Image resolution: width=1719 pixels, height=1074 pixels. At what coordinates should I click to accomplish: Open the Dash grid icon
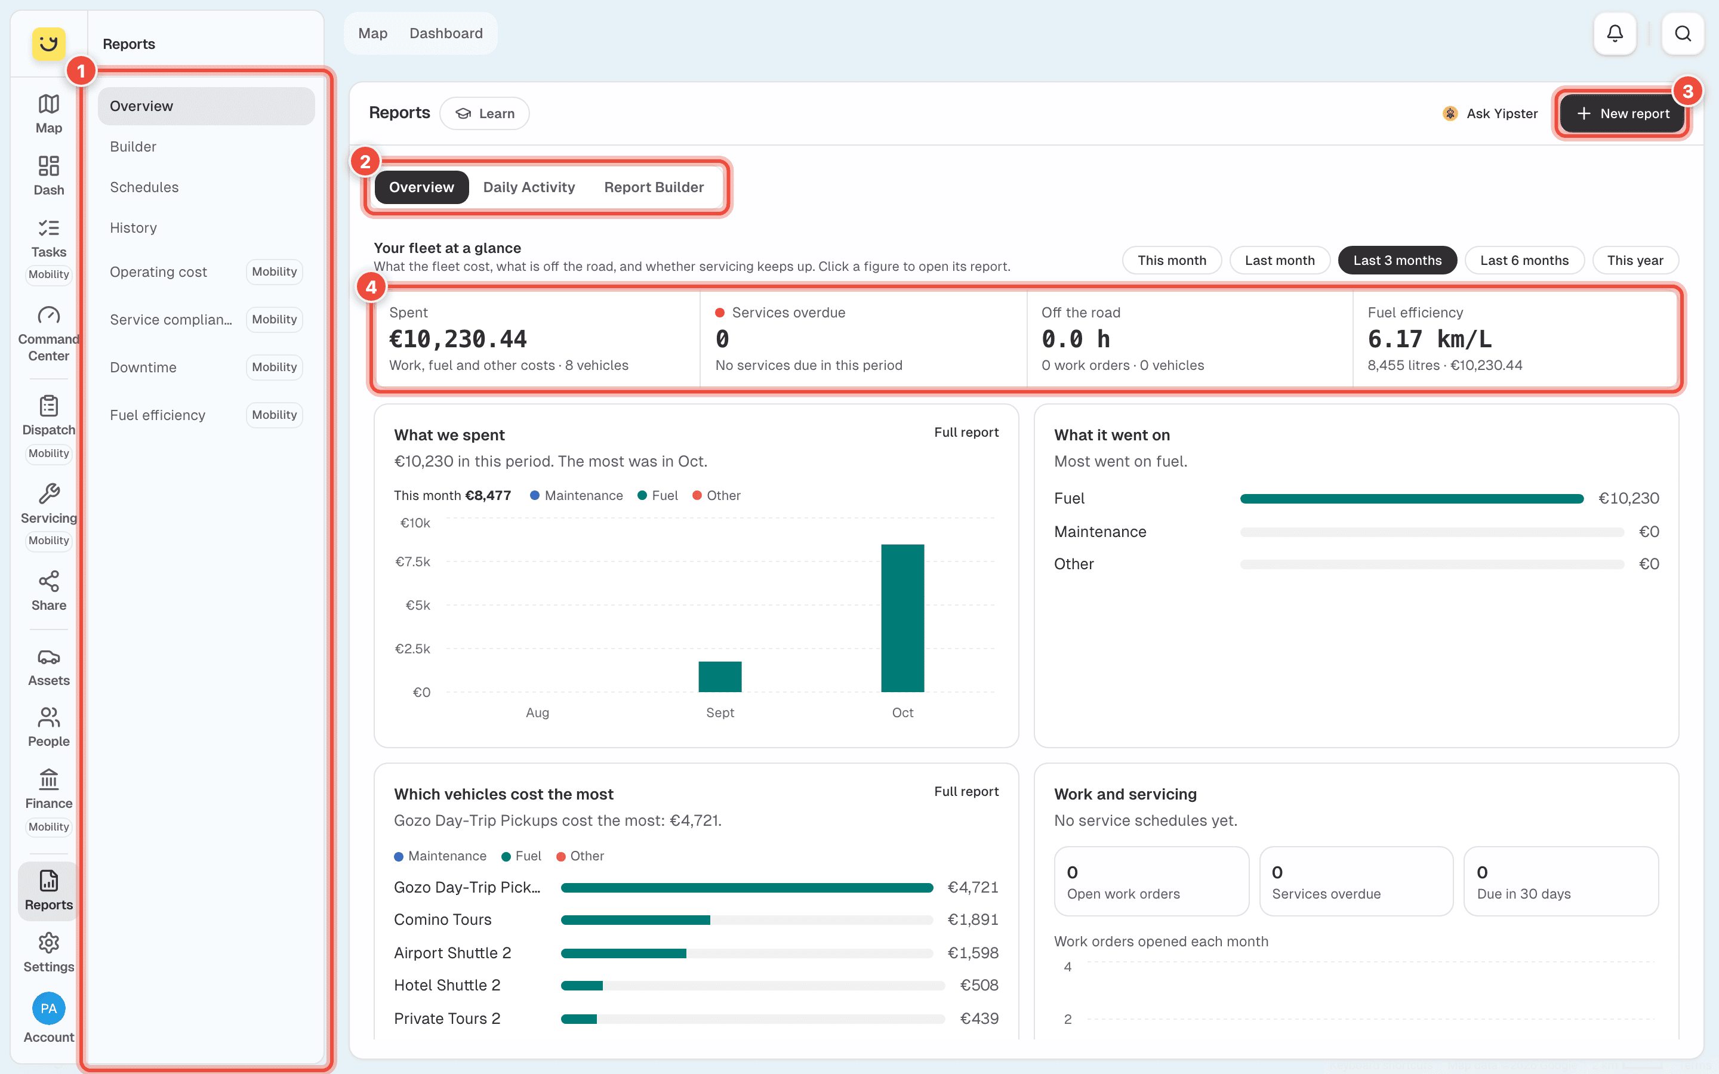point(48,166)
